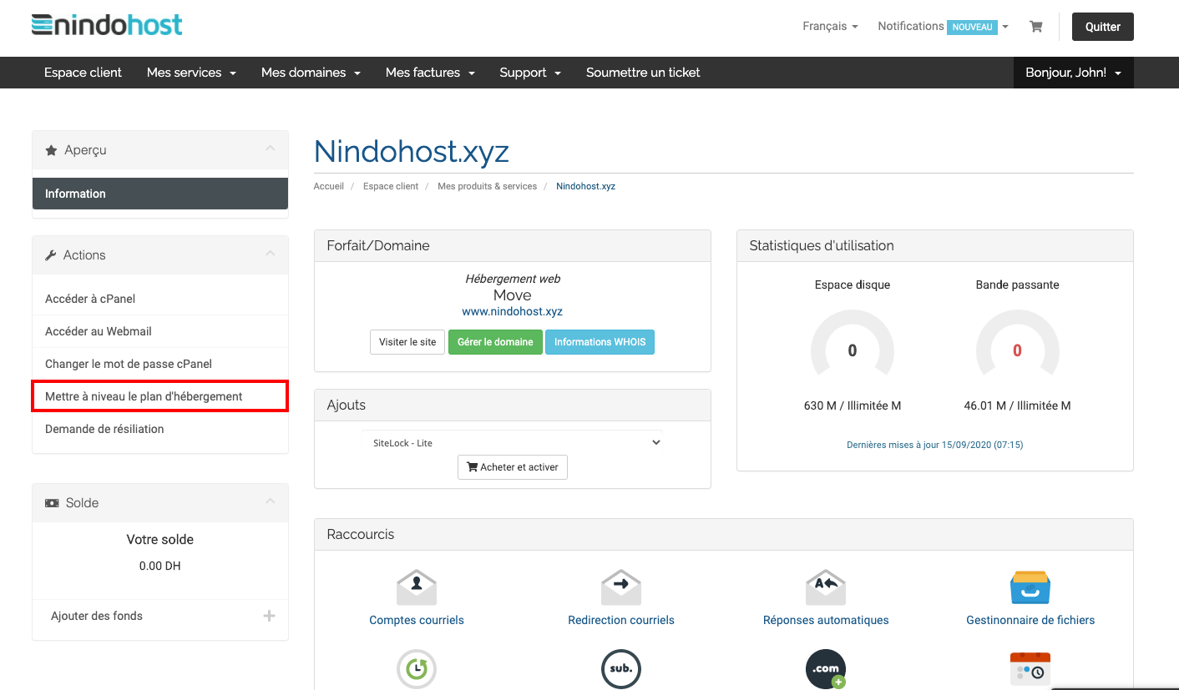Click the sub. subdomains shortcut icon

(x=620, y=668)
